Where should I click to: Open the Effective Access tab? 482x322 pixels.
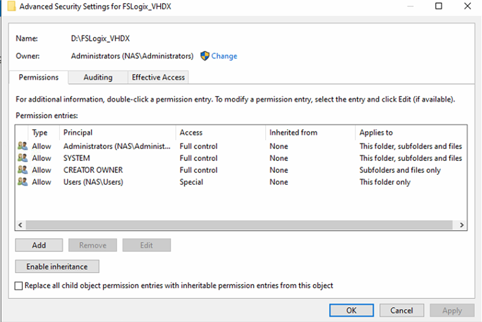click(x=159, y=77)
